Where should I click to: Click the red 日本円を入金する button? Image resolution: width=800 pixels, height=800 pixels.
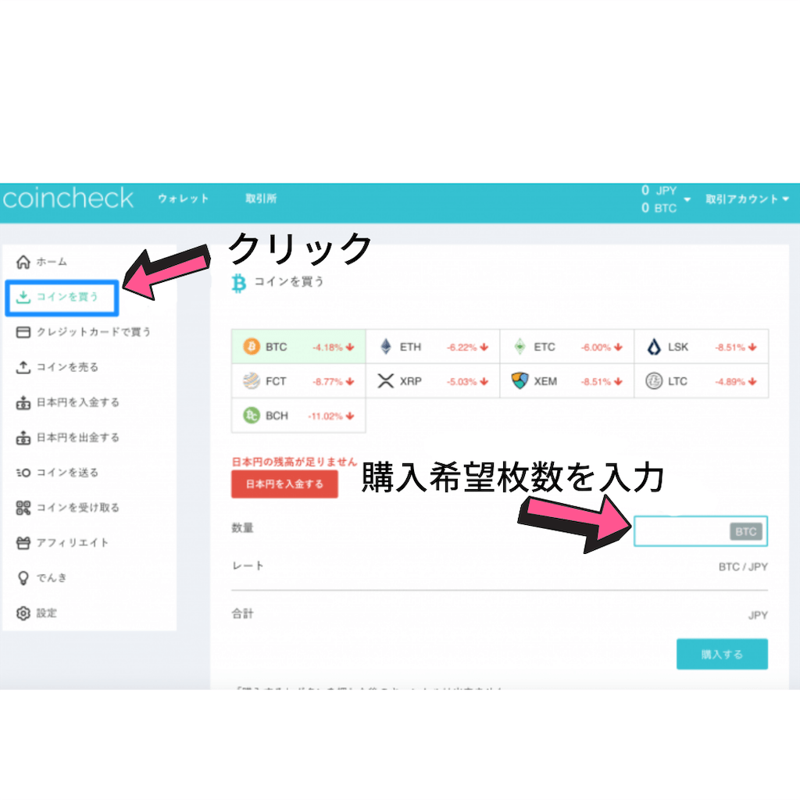[284, 484]
